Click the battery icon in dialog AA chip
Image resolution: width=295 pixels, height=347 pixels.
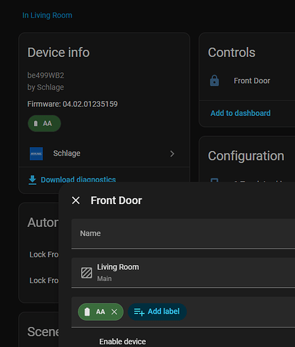click(x=87, y=312)
